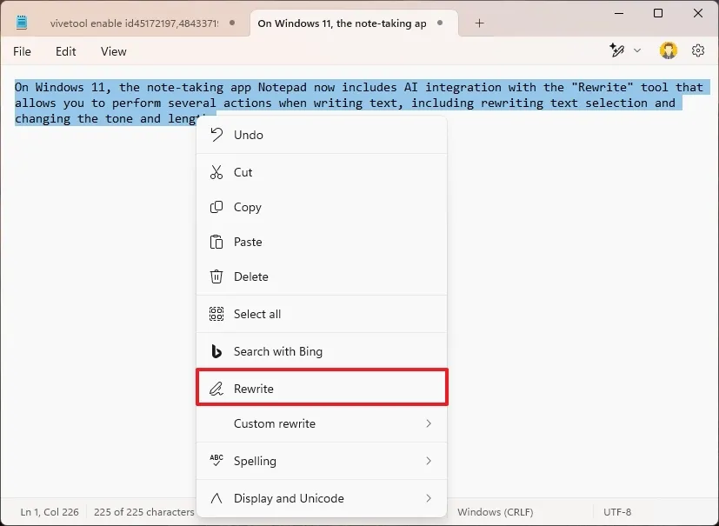Click Windows (CRLF) in status bar

pyautogui.click(x=496, y=512)
